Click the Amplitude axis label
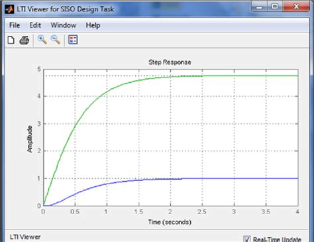Viewport: 314px width, 242px height. [x=30, y=139]
